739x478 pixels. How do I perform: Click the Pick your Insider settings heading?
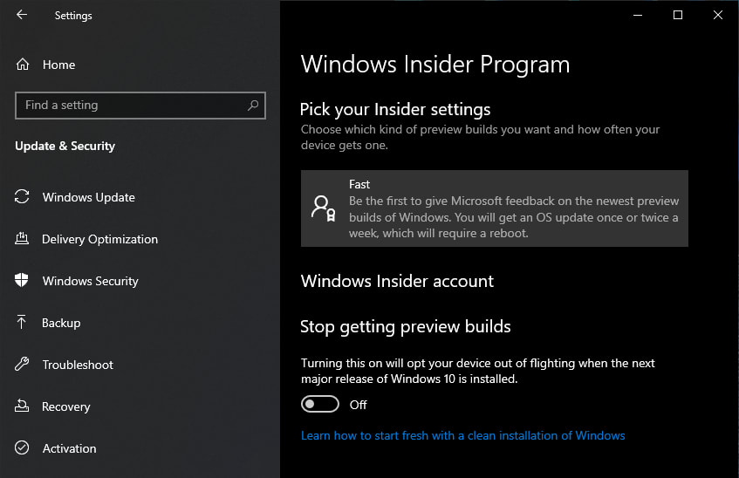pos(395,109)
